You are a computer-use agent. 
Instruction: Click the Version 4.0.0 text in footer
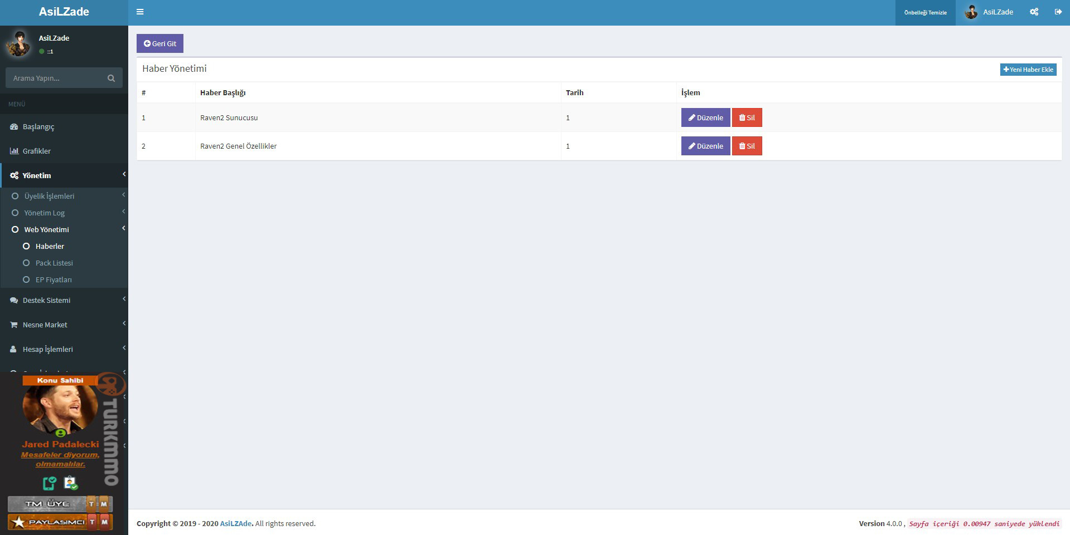click(x=880, y=523)
